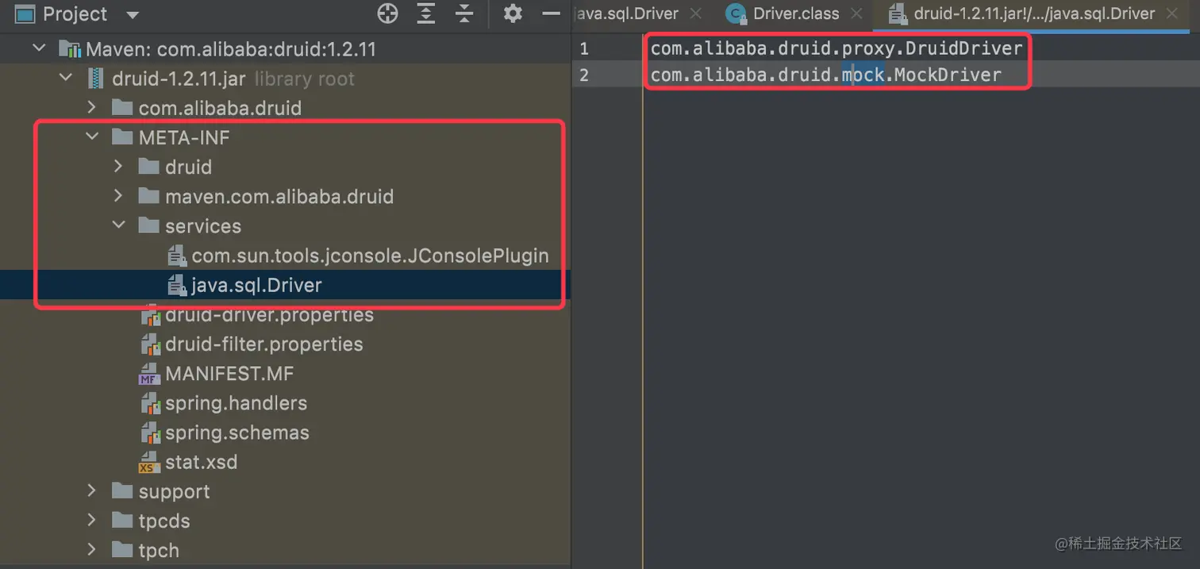Image resolution: width=1200 pixels, height=569 pixels.
Task: Click the java.sql.Driver file icon in tree
Action: [x=176, y=285]
